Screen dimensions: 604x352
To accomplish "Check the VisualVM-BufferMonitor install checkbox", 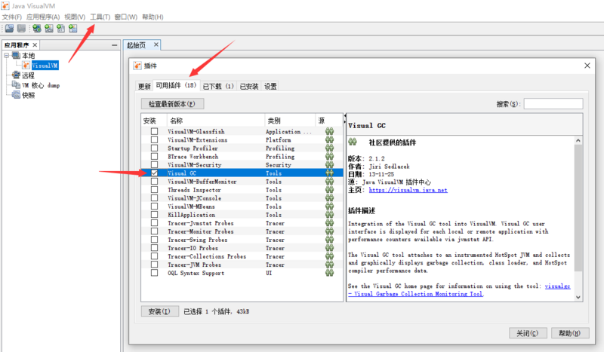I will click(x=154, y=181).
